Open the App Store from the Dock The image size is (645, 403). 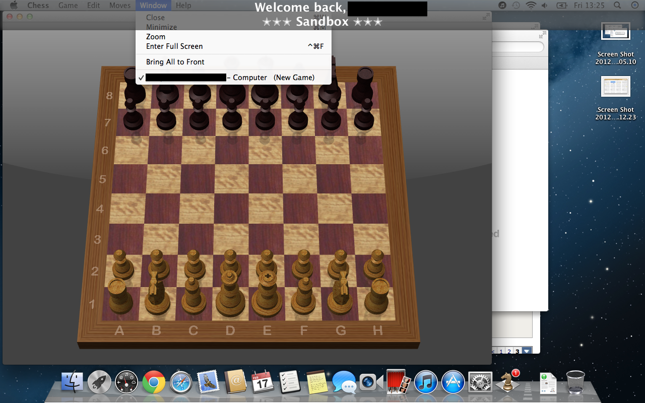453,382
